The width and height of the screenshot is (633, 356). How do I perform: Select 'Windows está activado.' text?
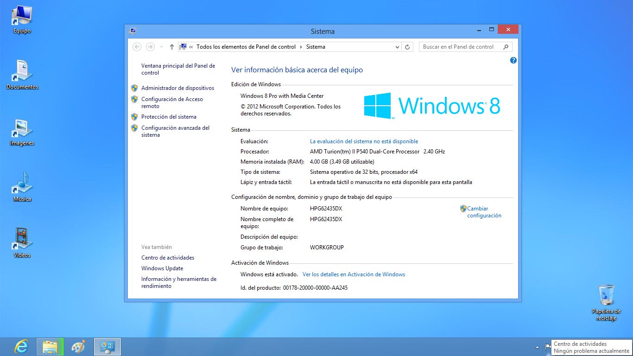(x=269, y=274)
